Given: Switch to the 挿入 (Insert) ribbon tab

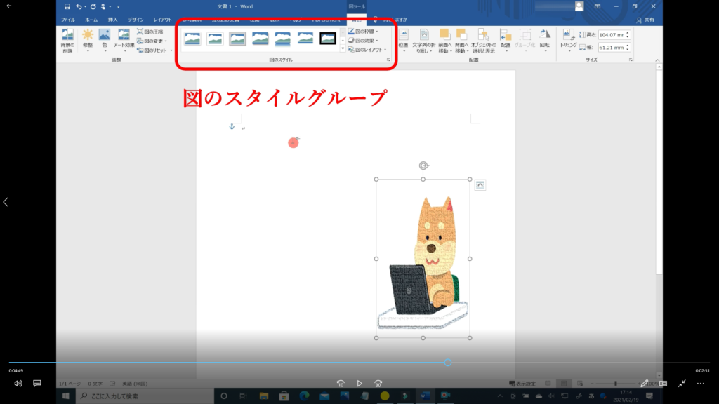Looking at the screenshot, I should point(112,20).
